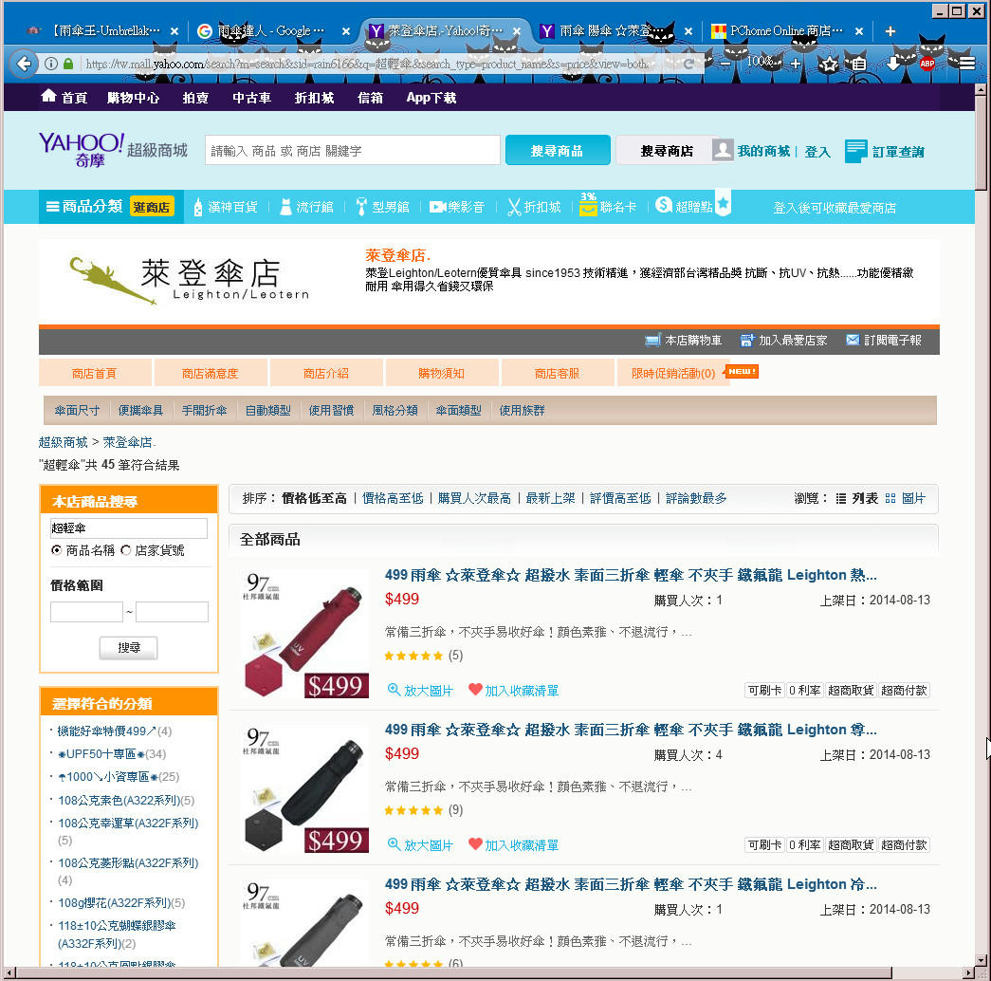Click the browser back arrow button

[24, 64]
